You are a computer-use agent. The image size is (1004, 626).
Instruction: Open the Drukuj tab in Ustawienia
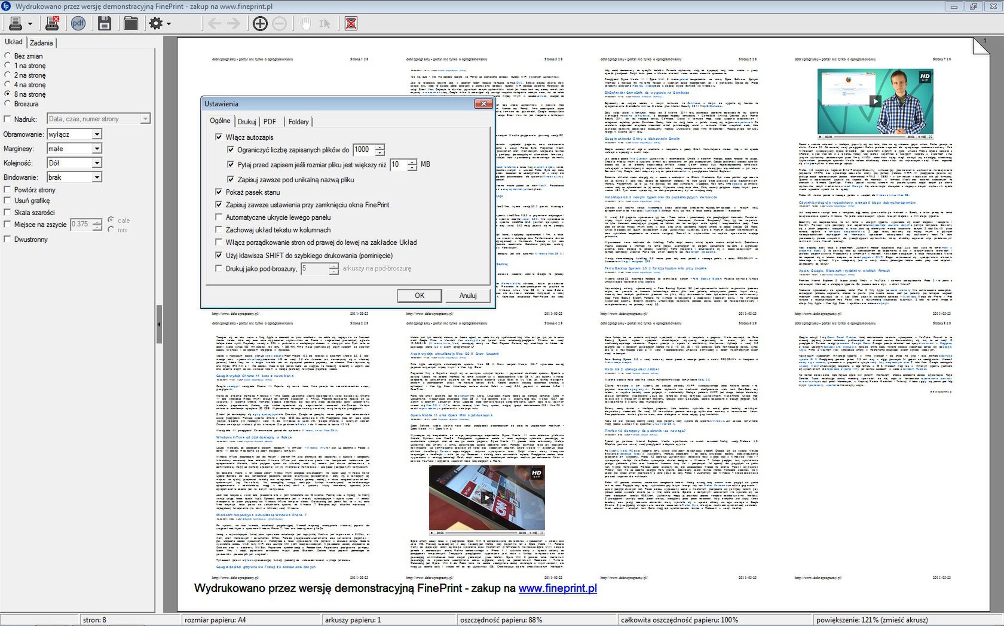(x=247, y=122)
